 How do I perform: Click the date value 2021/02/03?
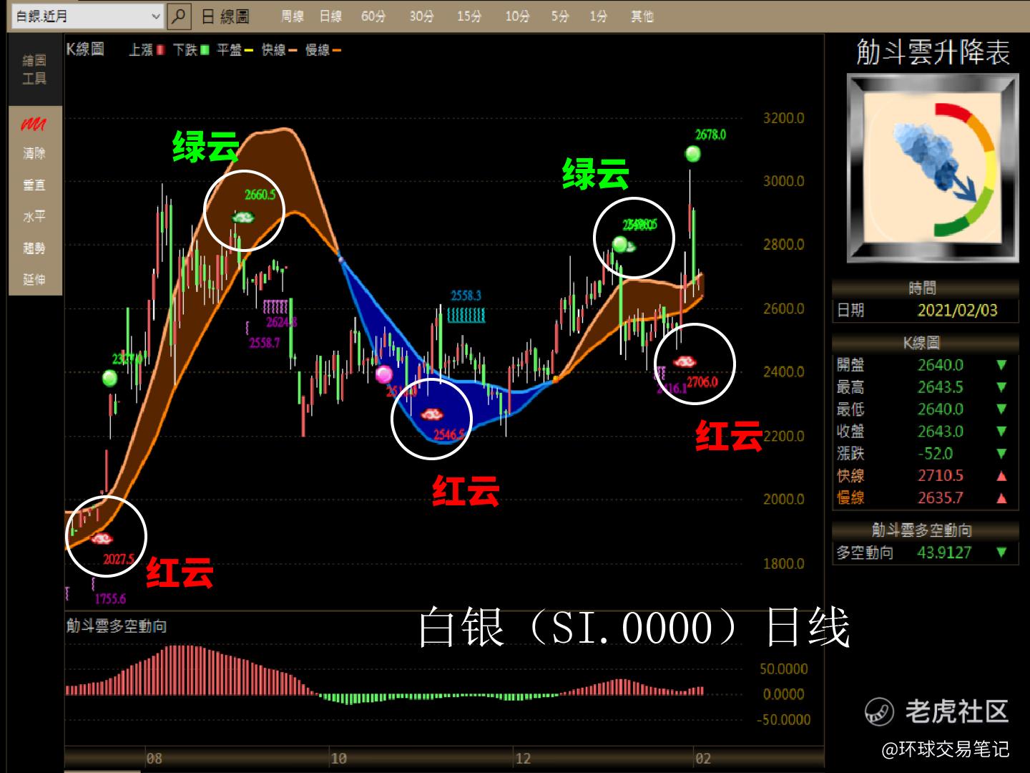tap(957, 310)
